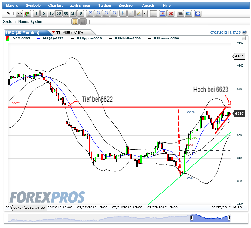The height and width of the screenshot is (228, 251).
Task: Click the reset zoom magnifier icon
Action: (x=114, y=13)
